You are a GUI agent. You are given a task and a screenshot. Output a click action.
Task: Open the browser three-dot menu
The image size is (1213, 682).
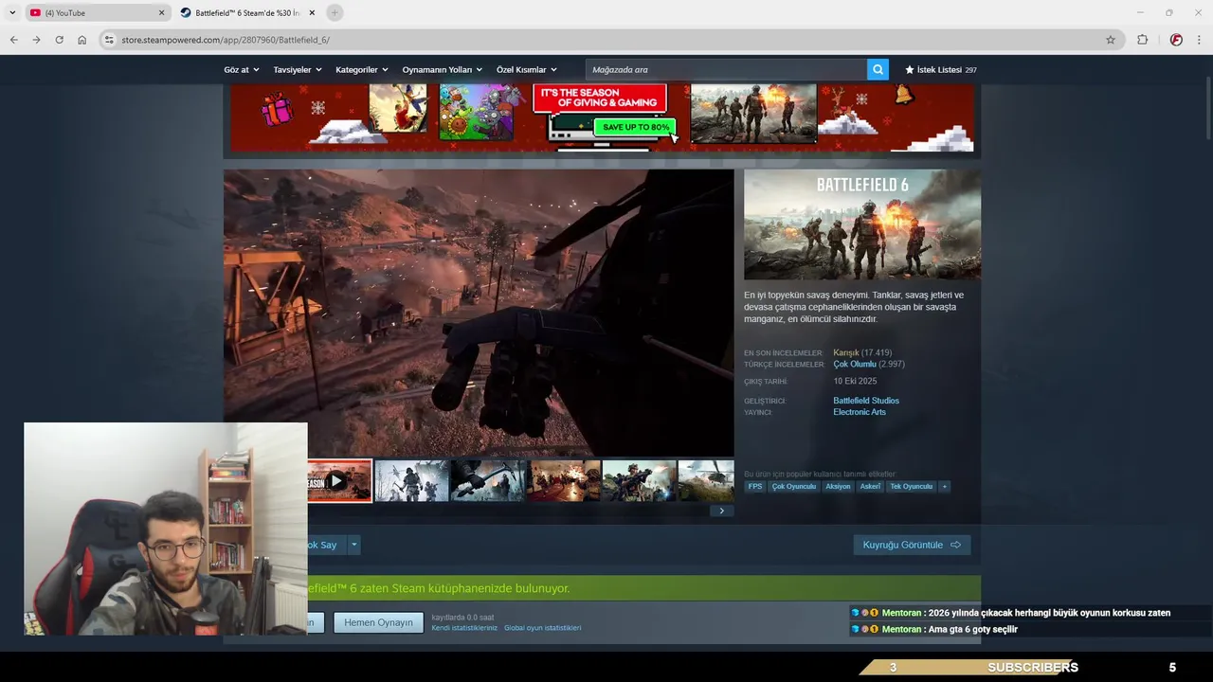pos(1200,40)
